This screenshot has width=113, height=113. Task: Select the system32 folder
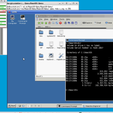click(51, 33)
